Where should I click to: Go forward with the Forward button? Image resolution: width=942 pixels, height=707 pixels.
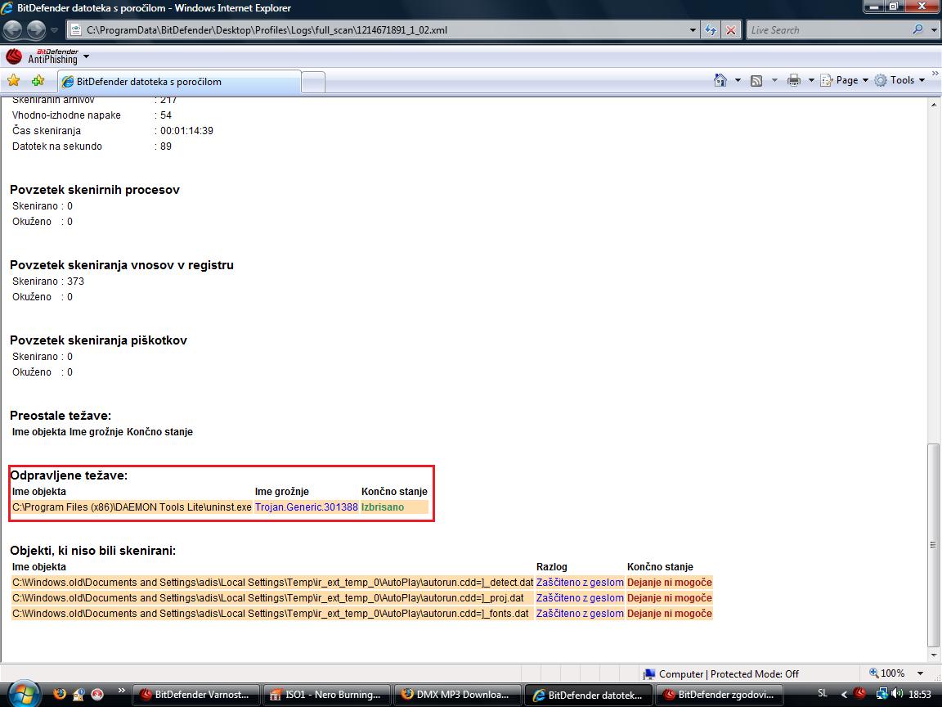tap(36, 29)
